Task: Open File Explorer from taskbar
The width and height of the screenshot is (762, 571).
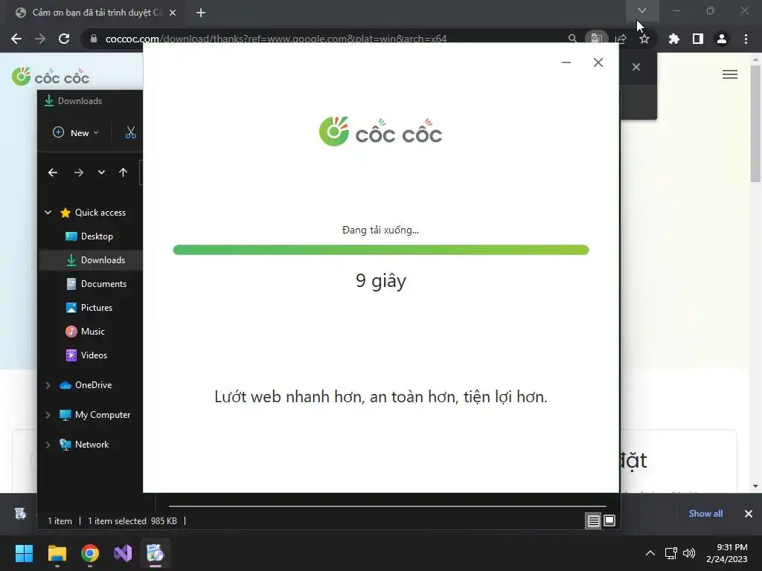Action: click(57, 553)
